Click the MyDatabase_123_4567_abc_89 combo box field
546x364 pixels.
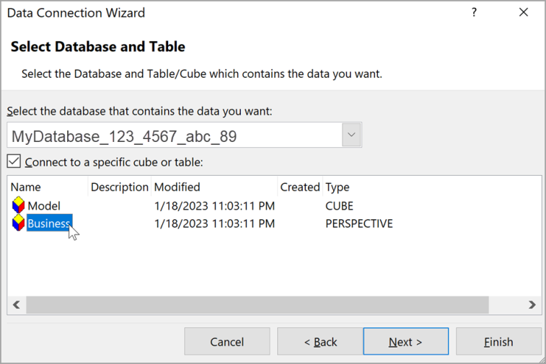[x=173, y=136]
